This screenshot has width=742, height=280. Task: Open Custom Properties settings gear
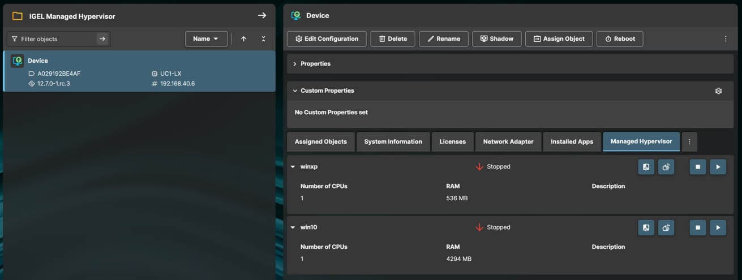click(718, 91)
